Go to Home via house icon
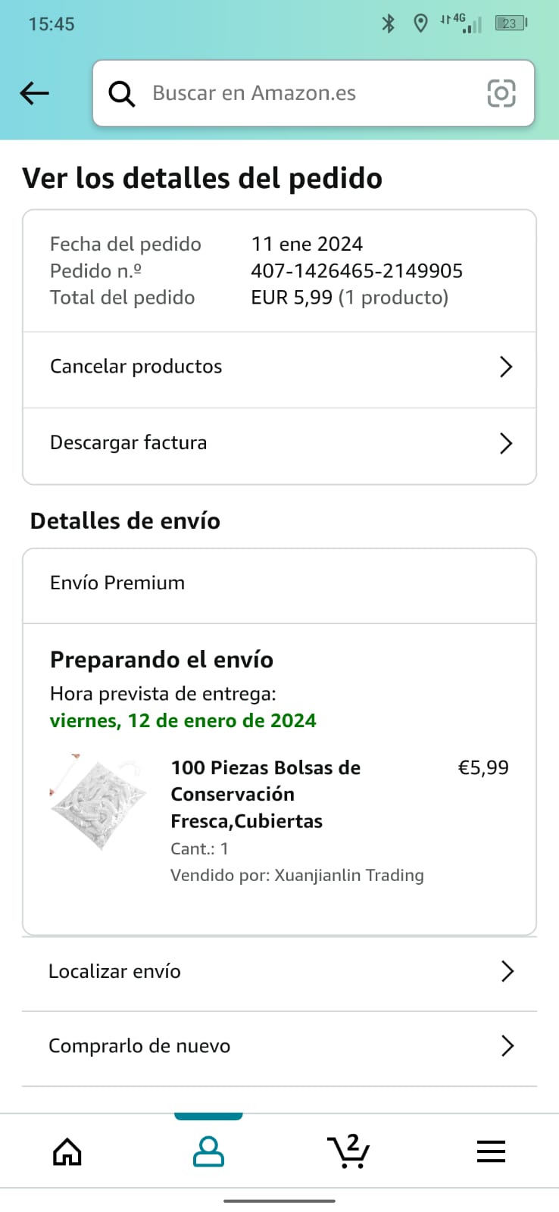The height and width of the screenshot is (1212, 559). [x=67, y=1151]
